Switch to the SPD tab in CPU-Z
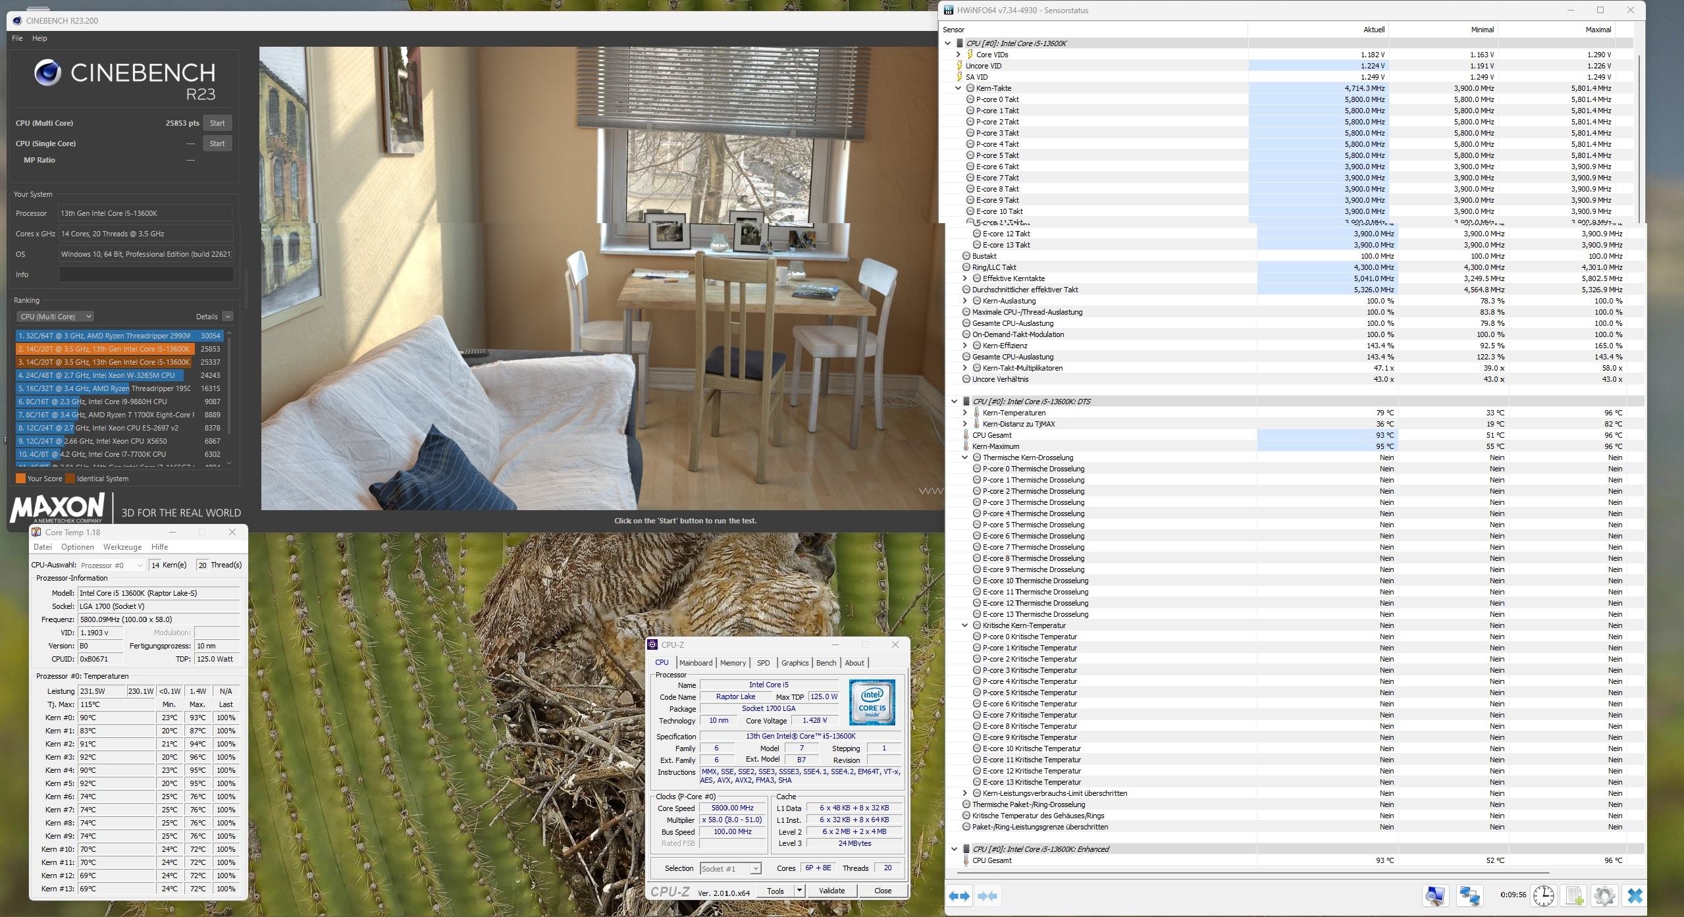The height and width of the screenshot is (917, 1684). 763,663
